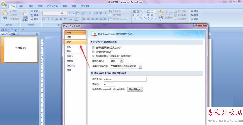Open the 配色方案 dropdown
The width and height of the screenshot is (243, 125).
tap(122, 61)
